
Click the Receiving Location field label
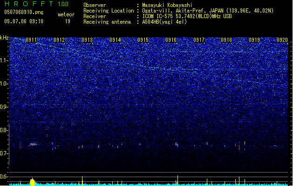pos(109,11)
